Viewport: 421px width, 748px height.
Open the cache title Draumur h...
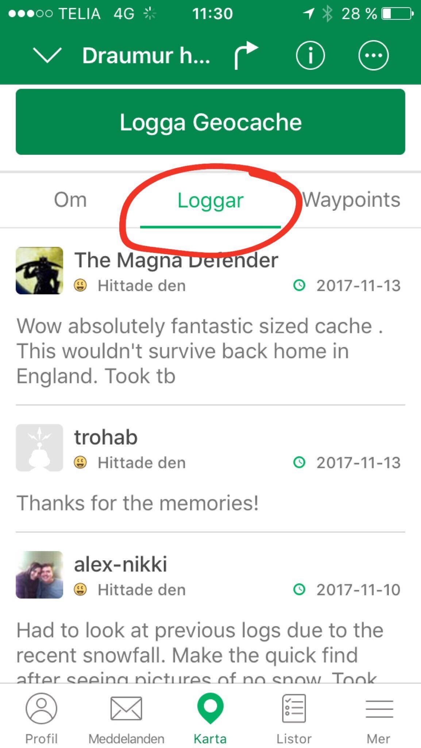pyautogui.click(x=146, y=56)
